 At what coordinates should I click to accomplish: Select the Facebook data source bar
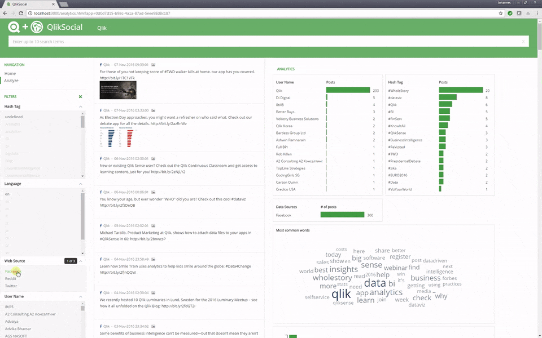click(x=342, y=215)
